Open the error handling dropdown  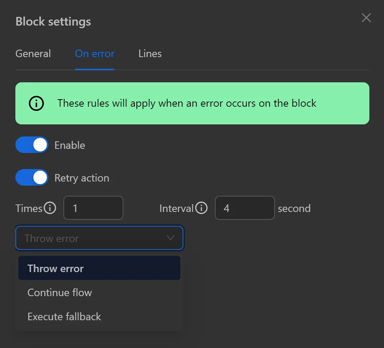point(99,238)
